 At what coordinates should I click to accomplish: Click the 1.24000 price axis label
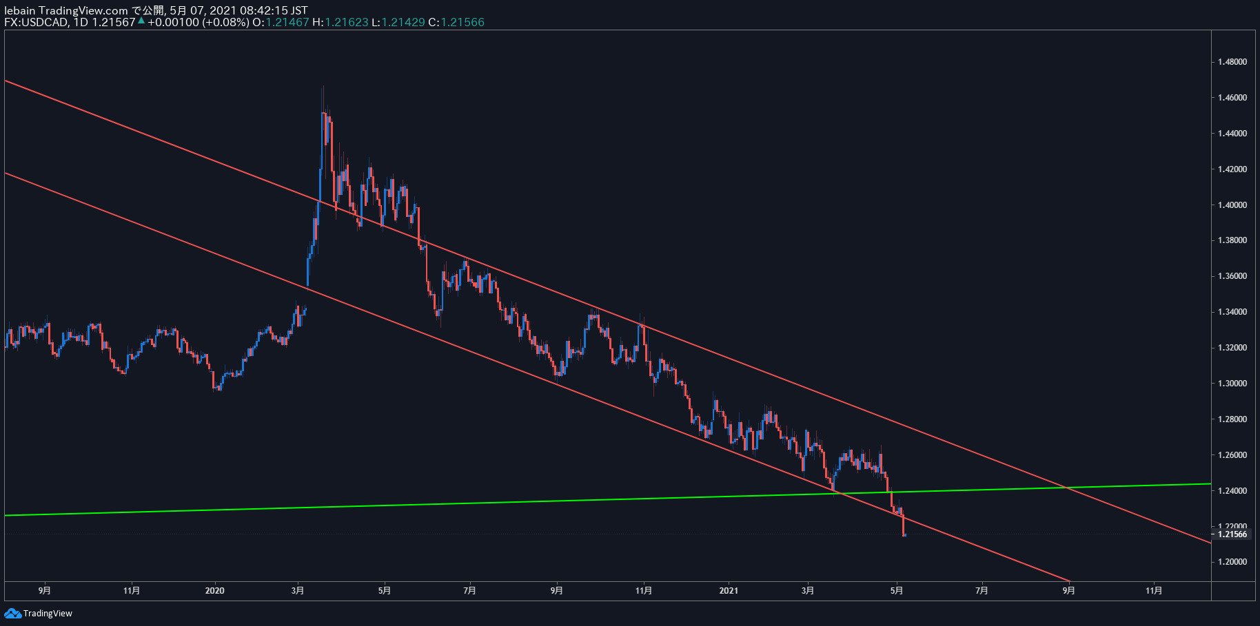1232,491
